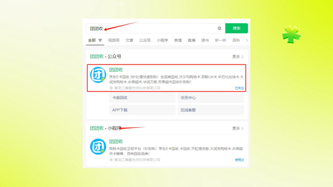Open the 小程序 tab

tap(162, 40)
